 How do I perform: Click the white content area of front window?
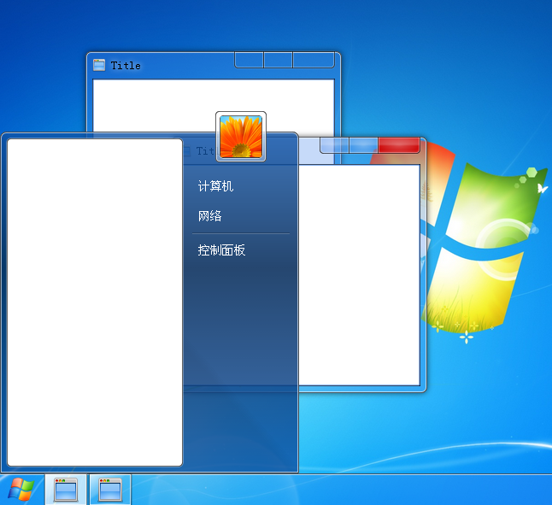(x=359, y=275)
